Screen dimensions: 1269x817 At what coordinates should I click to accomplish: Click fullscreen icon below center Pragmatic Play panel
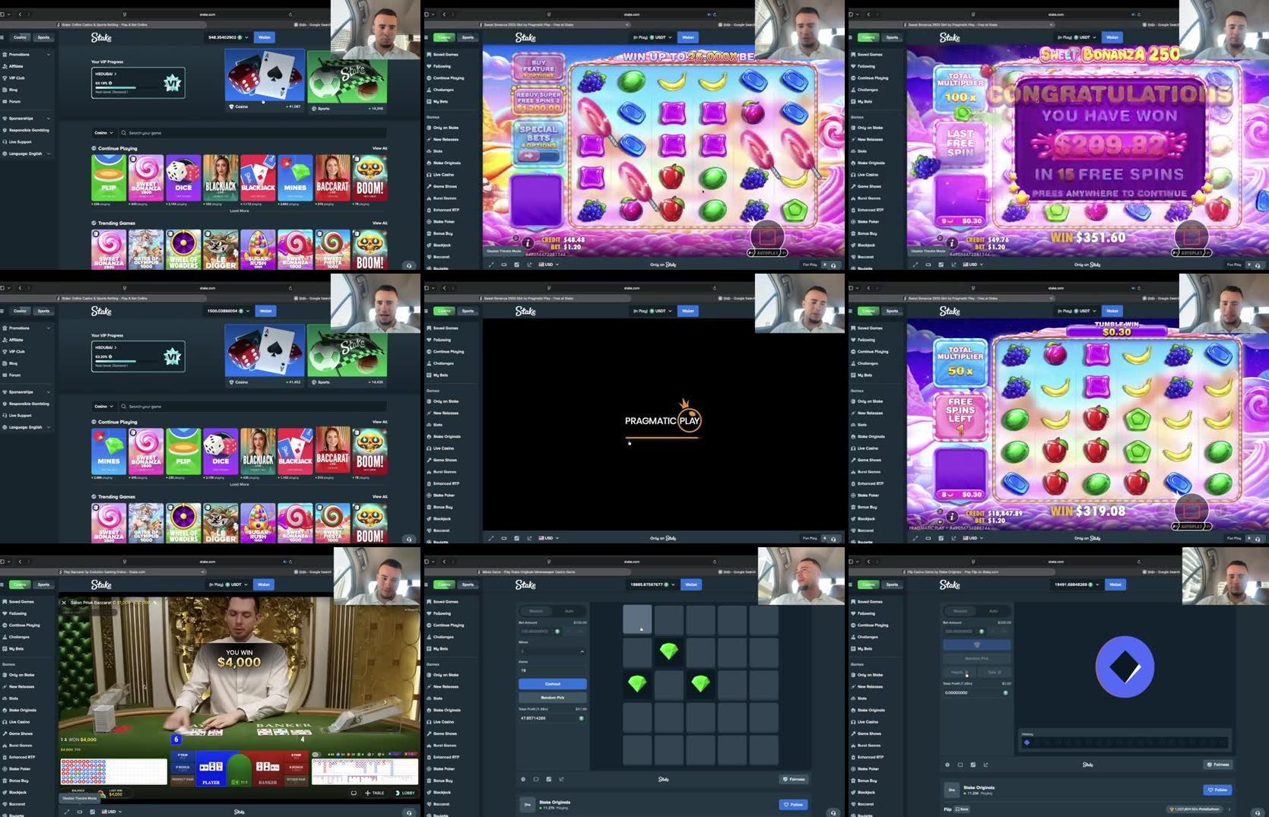(x=490, y=538)
